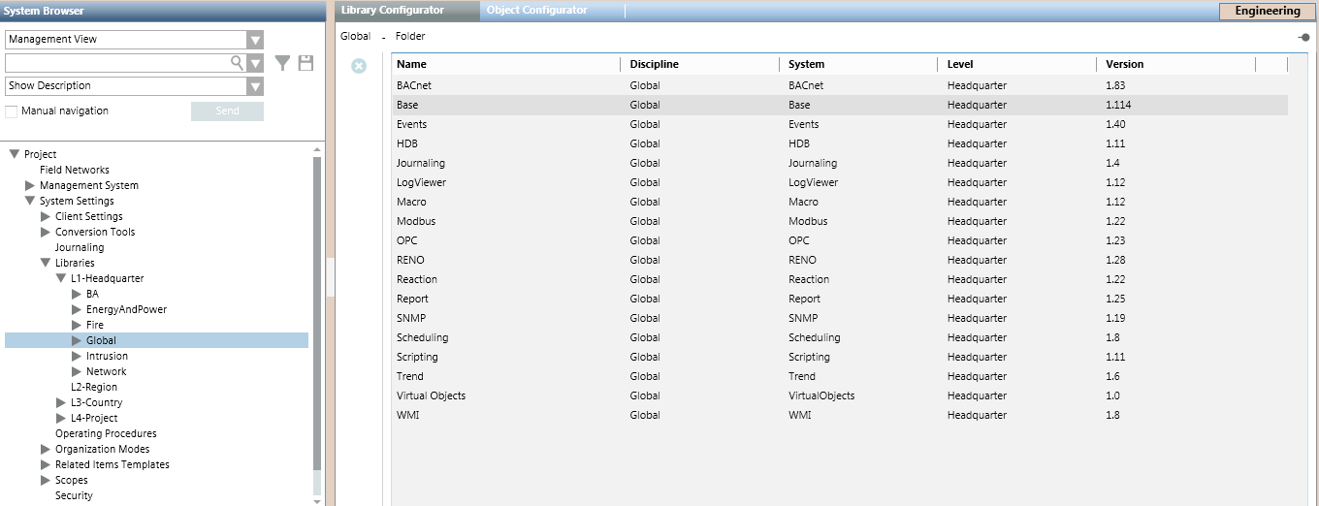The height and width of the screenshot is (506, 1319).
Task: Expand the Fire library node arrow
Action: (77, 325)
